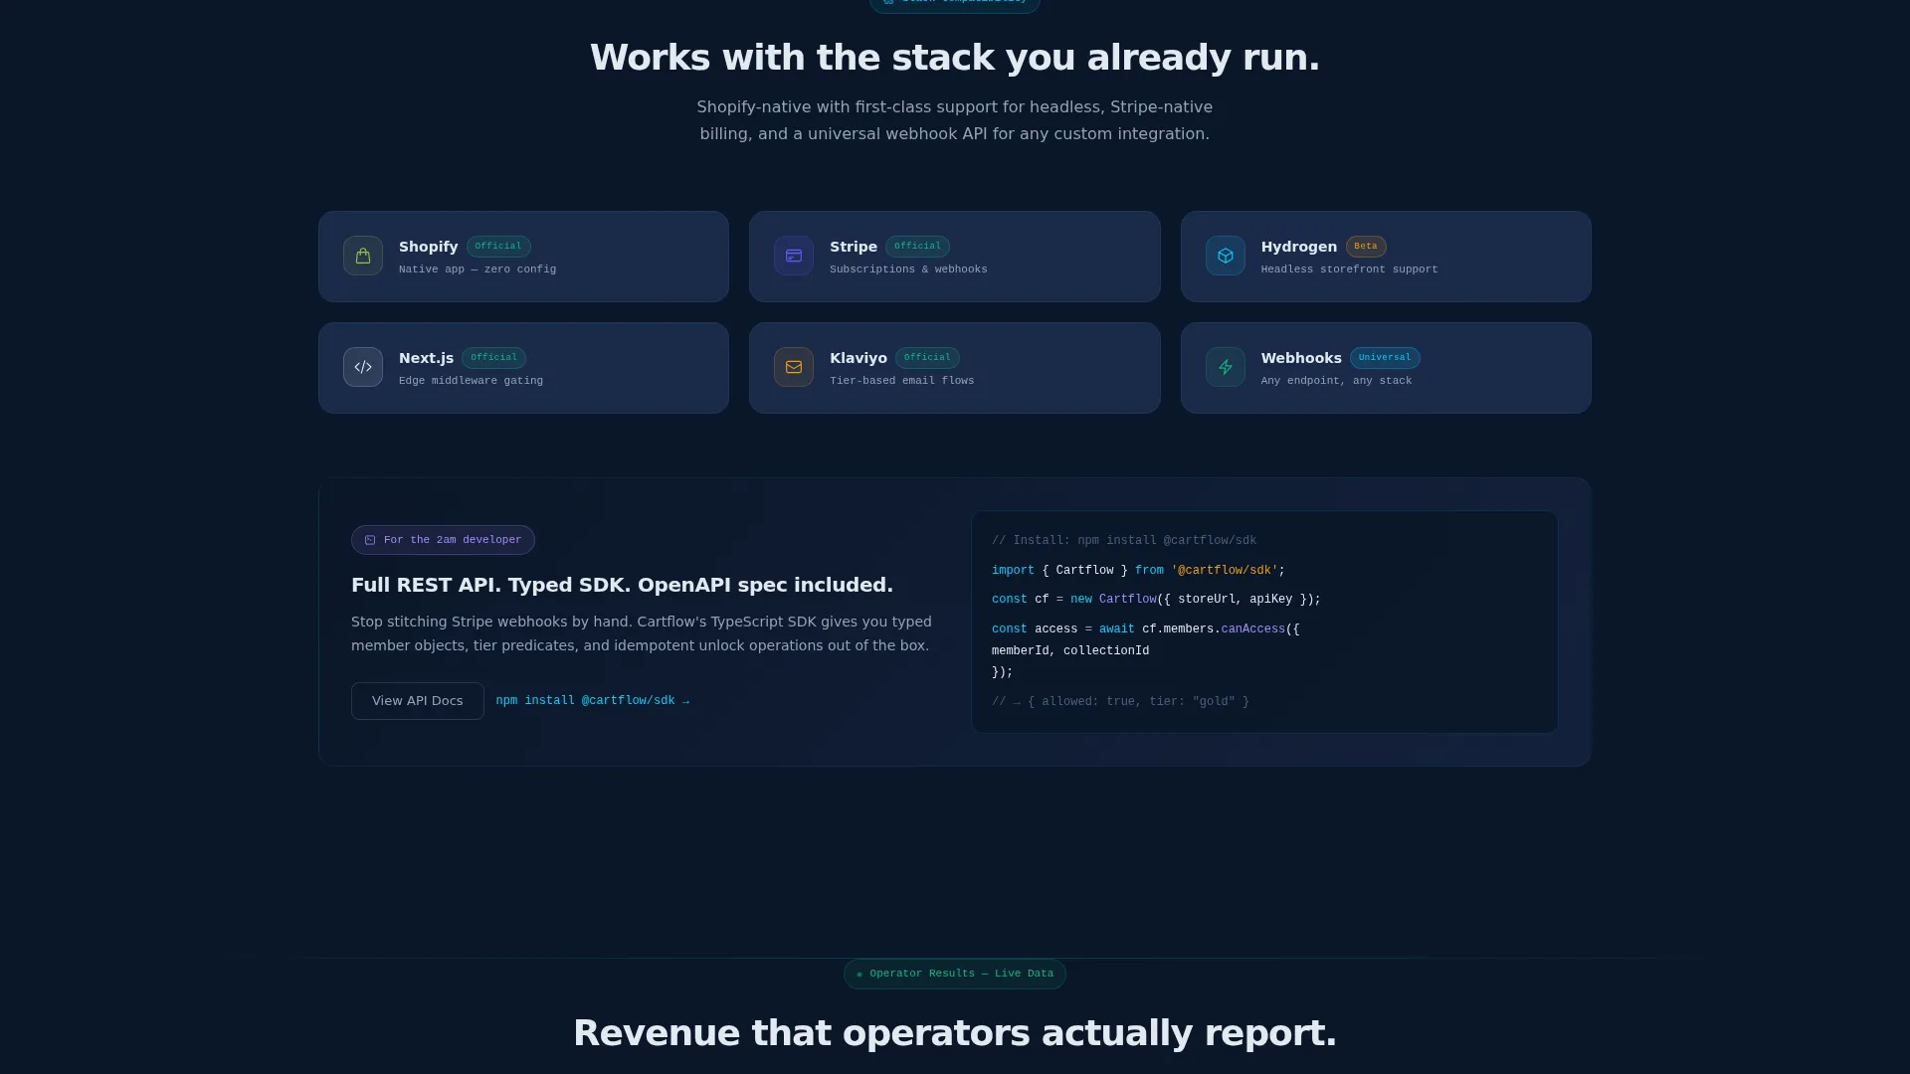Image resolution: width=1910 pixels, height=1074 pixels.
Task: Click the Shopify card title
Action: [x=429, y=247]
